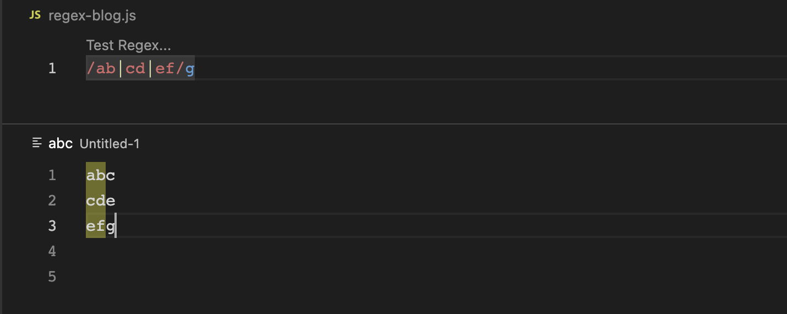Viewport: 787px width, 314px height.
Task: Click the text file icon beside abc
Action: click(x=37, y=143)
